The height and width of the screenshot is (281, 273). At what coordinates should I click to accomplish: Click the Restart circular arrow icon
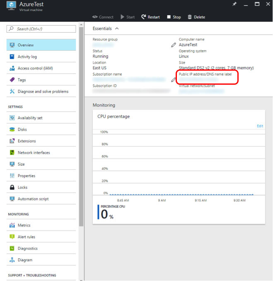tap(143, 17)
